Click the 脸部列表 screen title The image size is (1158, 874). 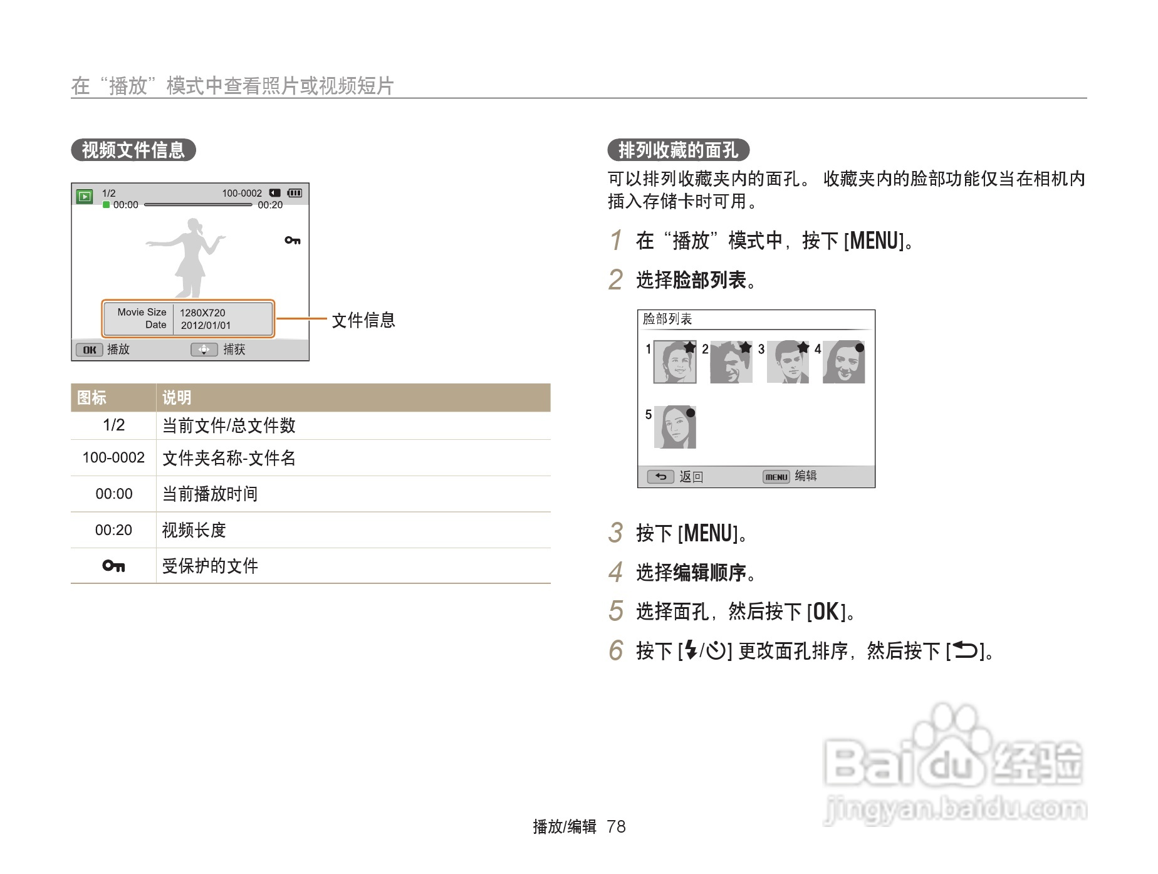[x=667, y=319]
